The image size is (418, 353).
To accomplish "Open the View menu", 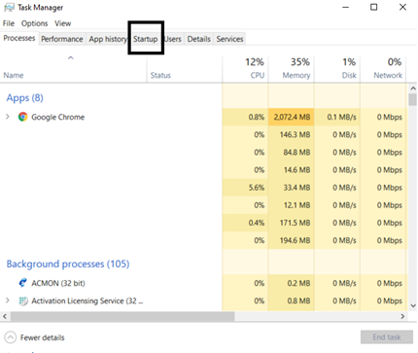I will tap(62, 23).
